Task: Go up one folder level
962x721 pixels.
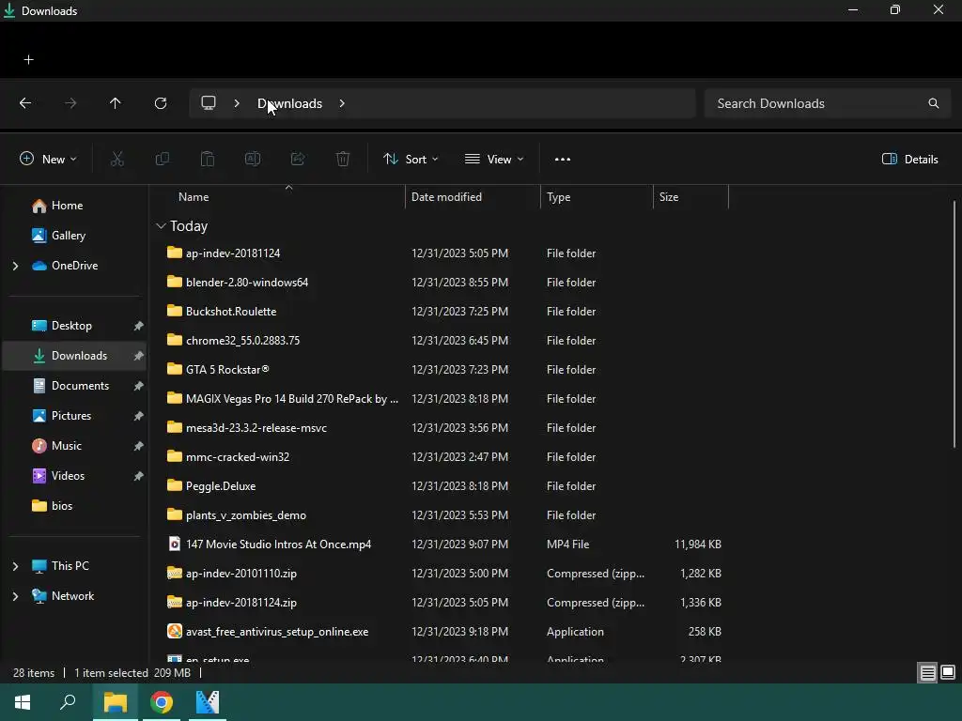Action: [116, 103]
